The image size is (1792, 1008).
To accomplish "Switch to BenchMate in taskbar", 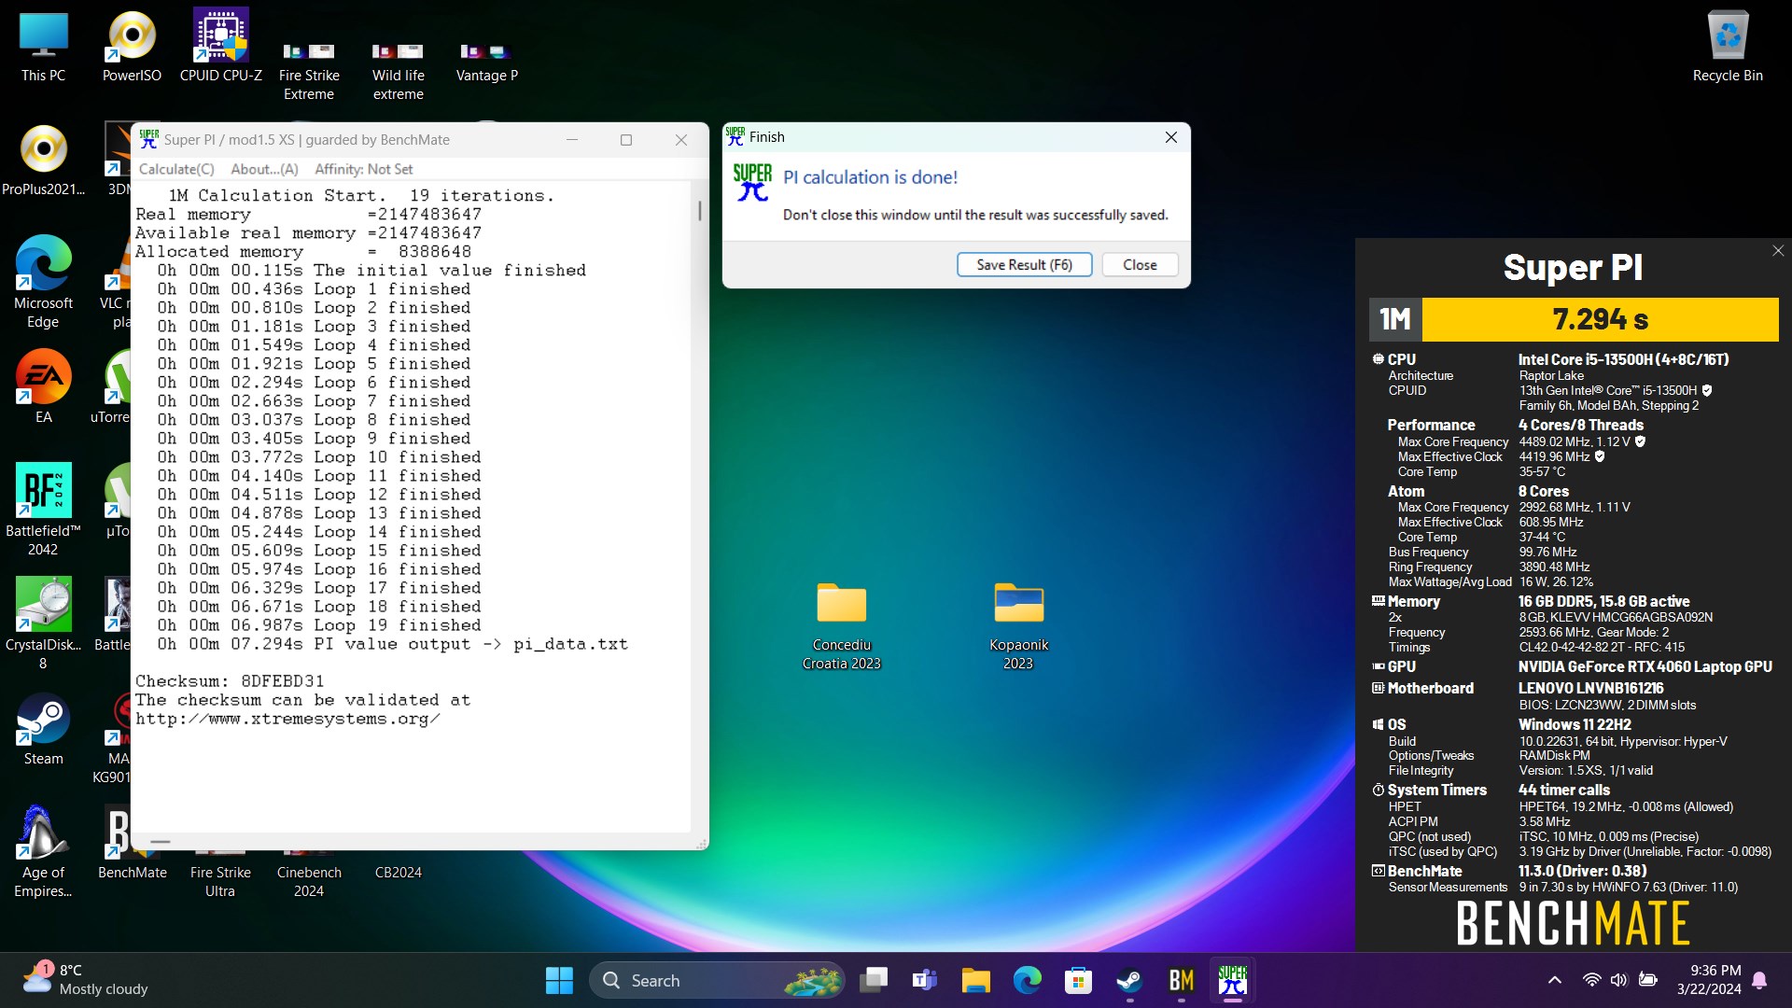I will click(1181, 980).
